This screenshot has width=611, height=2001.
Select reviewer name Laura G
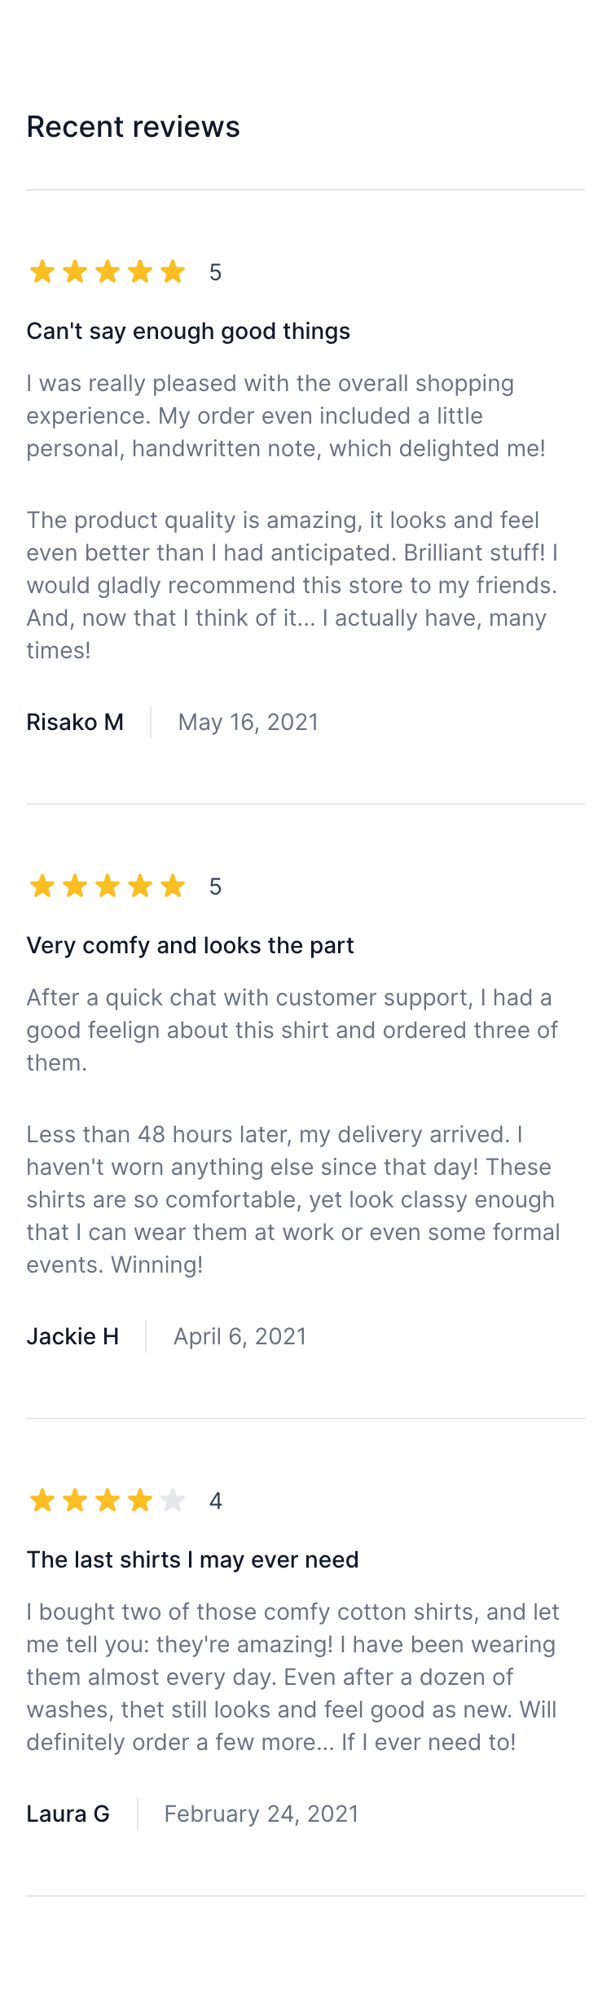click(68, 1814)
